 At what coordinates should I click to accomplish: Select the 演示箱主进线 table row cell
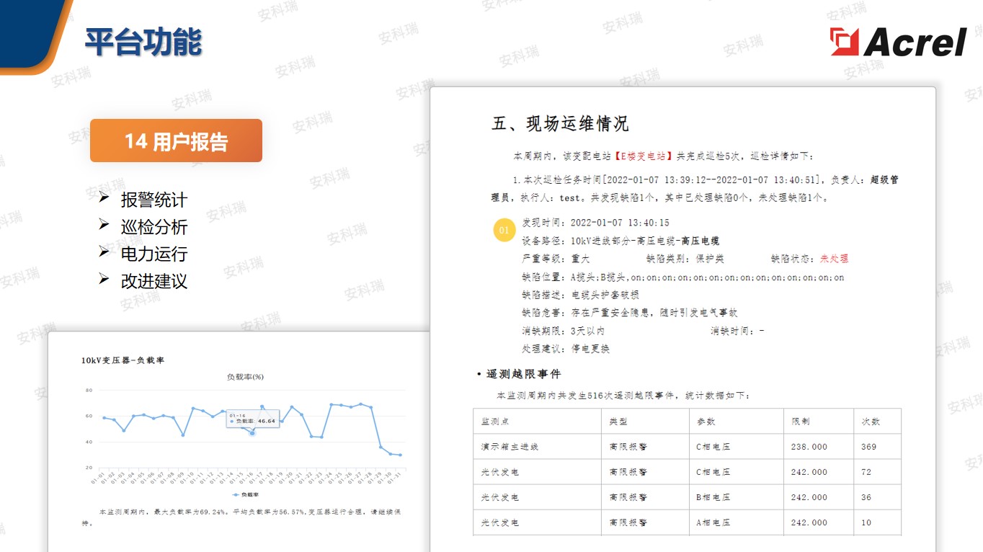pyautogui.click(x=510, y=447)
